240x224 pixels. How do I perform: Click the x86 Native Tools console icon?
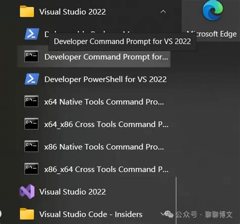(31, 146)
